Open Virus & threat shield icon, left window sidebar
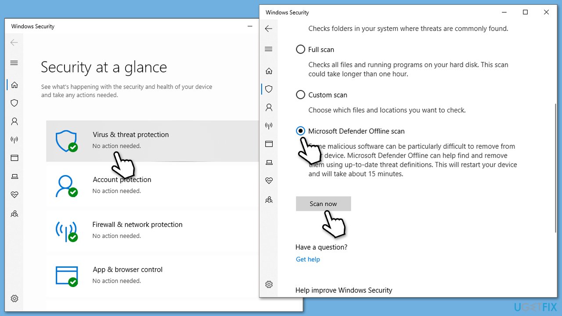Viewport: 562px width, 316px height. 14,103
